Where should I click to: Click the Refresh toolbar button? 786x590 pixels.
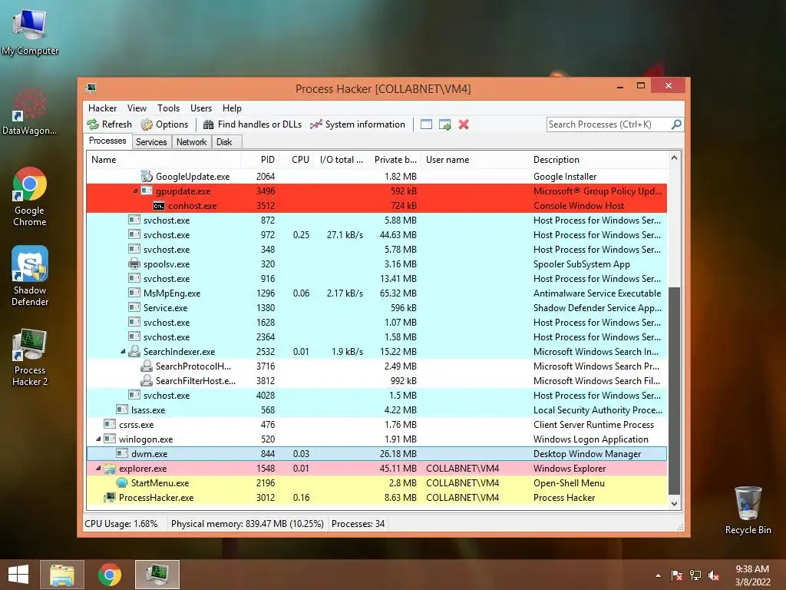point(109,124)
